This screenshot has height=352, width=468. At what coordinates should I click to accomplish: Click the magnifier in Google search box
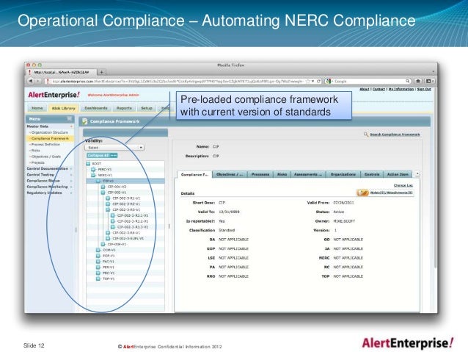coord(407,81)
